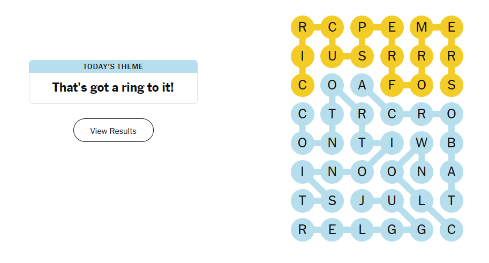Click the blue letter B tile
This screenshot has width=489, height=263.
pyautogui.click(x=452, y=143)
